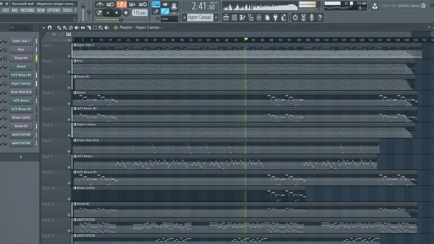The width and height of the screenshot is (434, 244).
Task: Click the master volume slider
Action: pos(83,12)
